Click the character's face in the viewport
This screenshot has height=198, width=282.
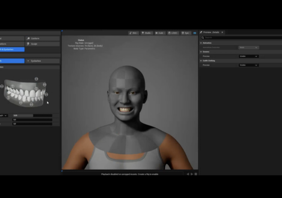pos(127,101)
